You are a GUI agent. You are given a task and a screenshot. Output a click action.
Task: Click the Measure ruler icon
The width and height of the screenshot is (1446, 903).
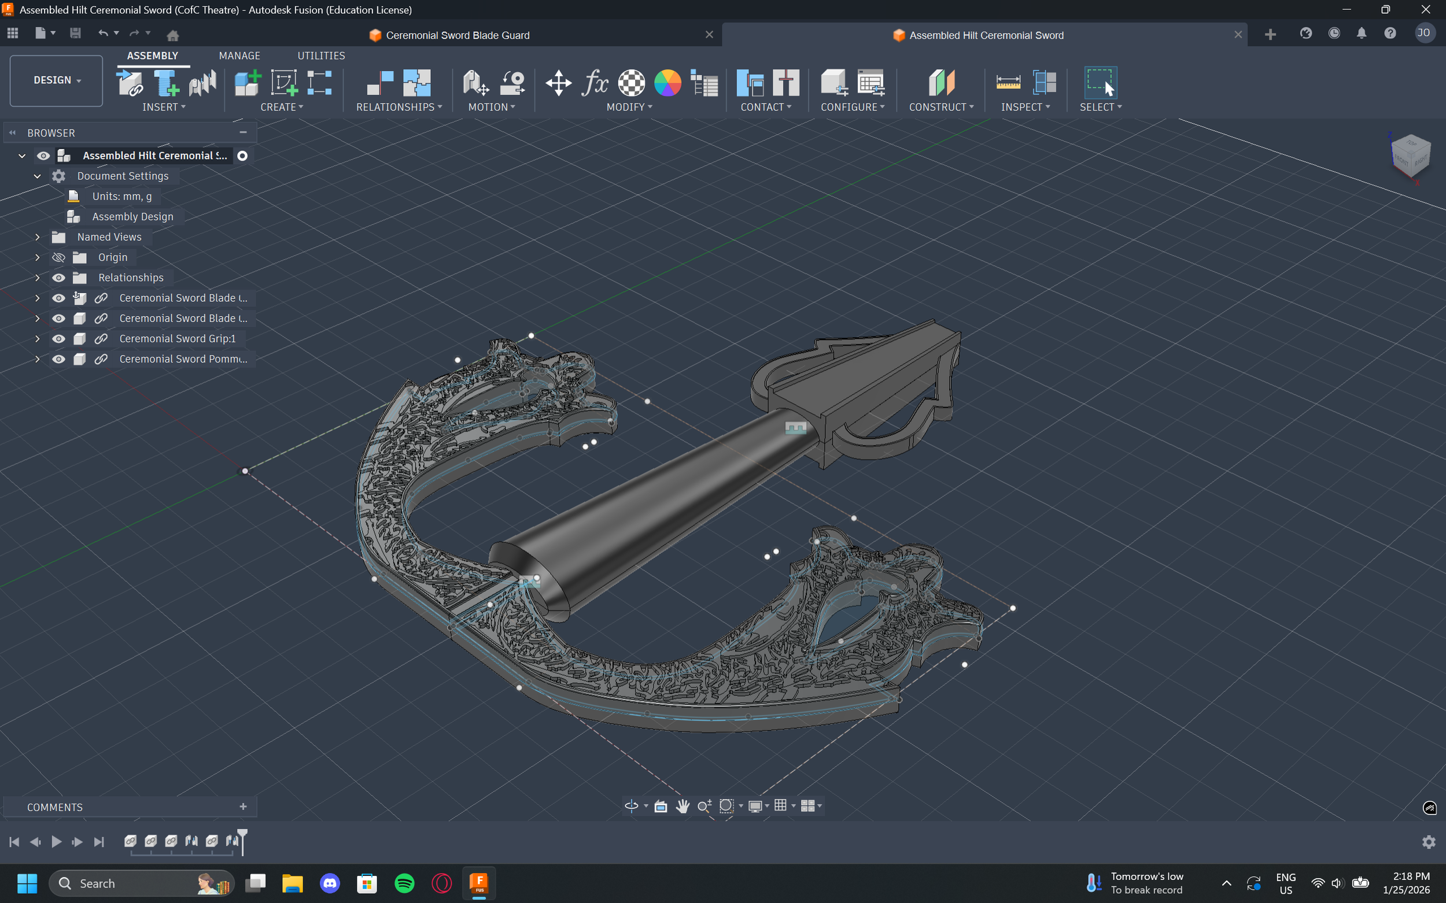[x=1008, y=83]
